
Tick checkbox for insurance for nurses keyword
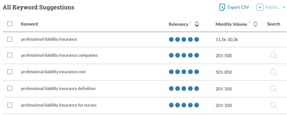pos(10,105)
